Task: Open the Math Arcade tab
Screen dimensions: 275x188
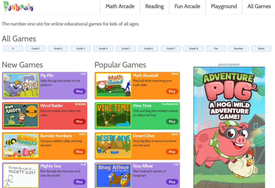Action: (x=120, y=6)
